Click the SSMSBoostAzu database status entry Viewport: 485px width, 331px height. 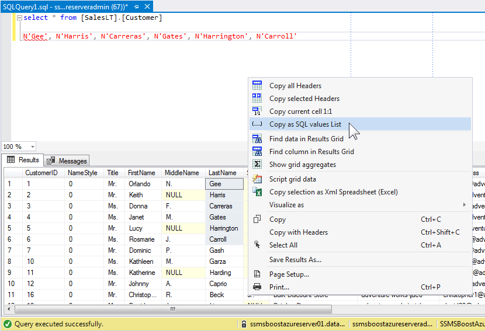[x=462, y=324]
